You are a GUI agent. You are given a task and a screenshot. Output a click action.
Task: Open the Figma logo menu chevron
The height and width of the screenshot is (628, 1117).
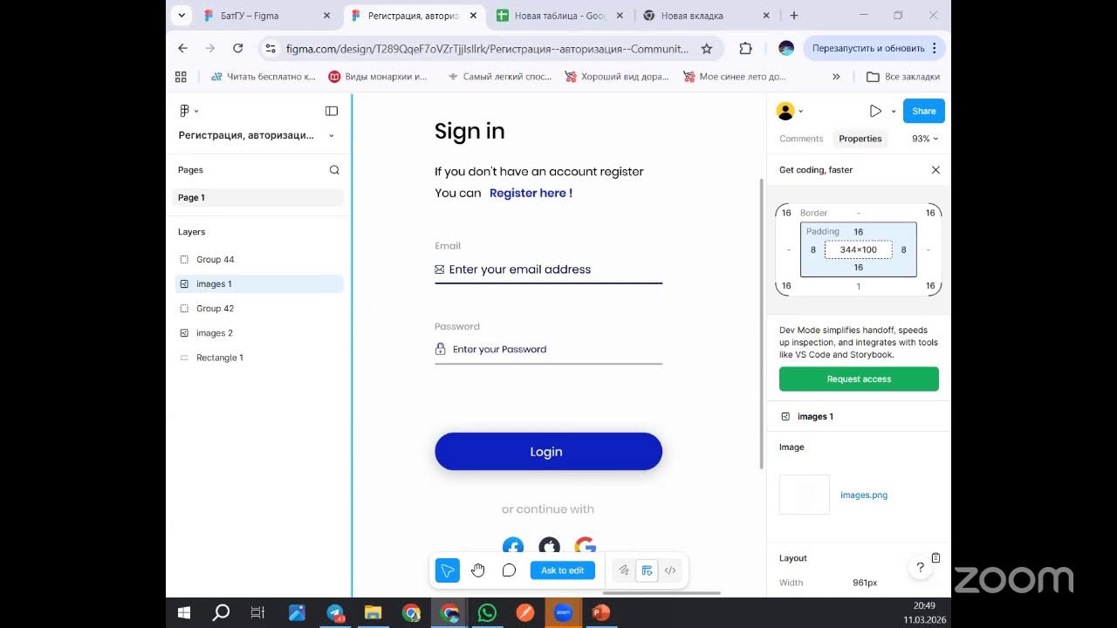click(x=196, y=111)
